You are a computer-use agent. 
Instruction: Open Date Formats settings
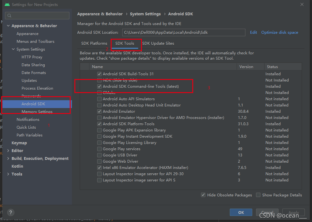[34, 72]
